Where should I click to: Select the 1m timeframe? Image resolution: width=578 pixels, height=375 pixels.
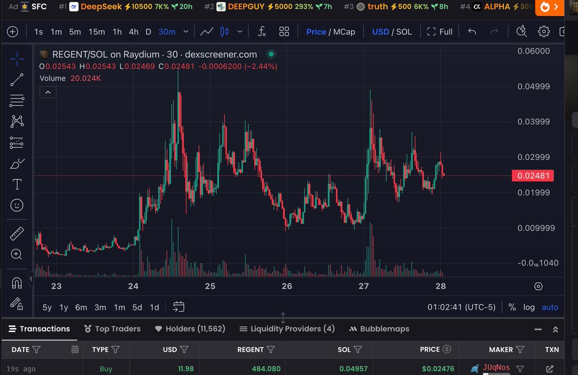[56, 32]
